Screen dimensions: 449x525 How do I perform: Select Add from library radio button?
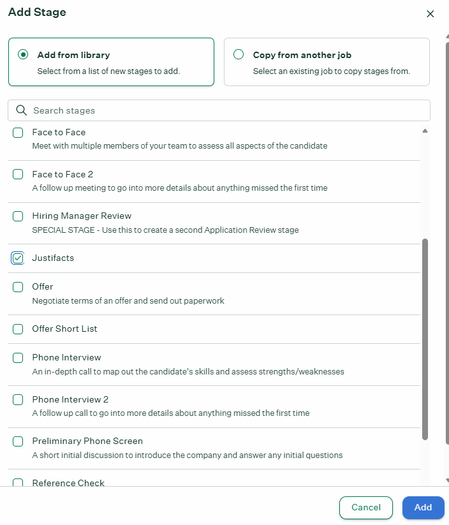(x=23, y=54)
